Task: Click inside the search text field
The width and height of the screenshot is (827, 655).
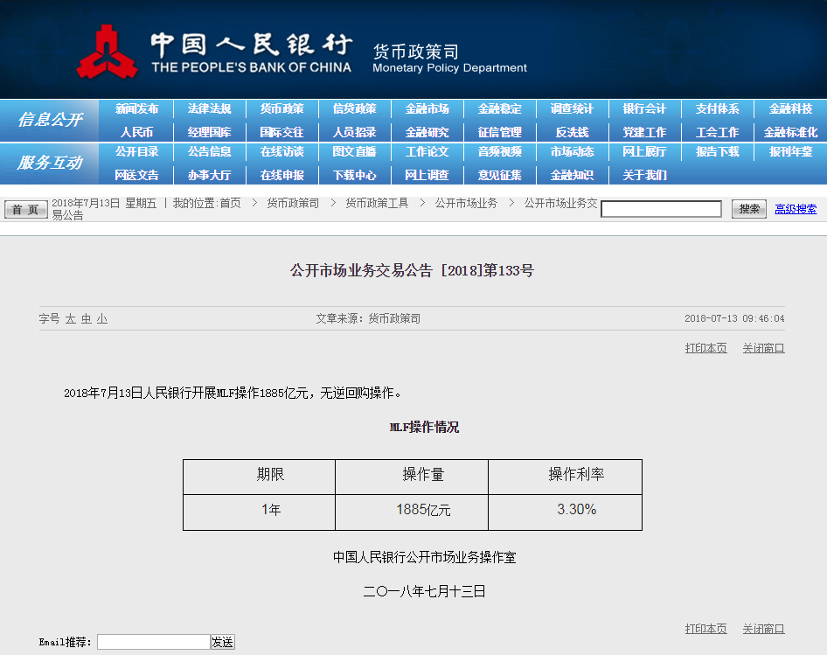Action: 661,209
